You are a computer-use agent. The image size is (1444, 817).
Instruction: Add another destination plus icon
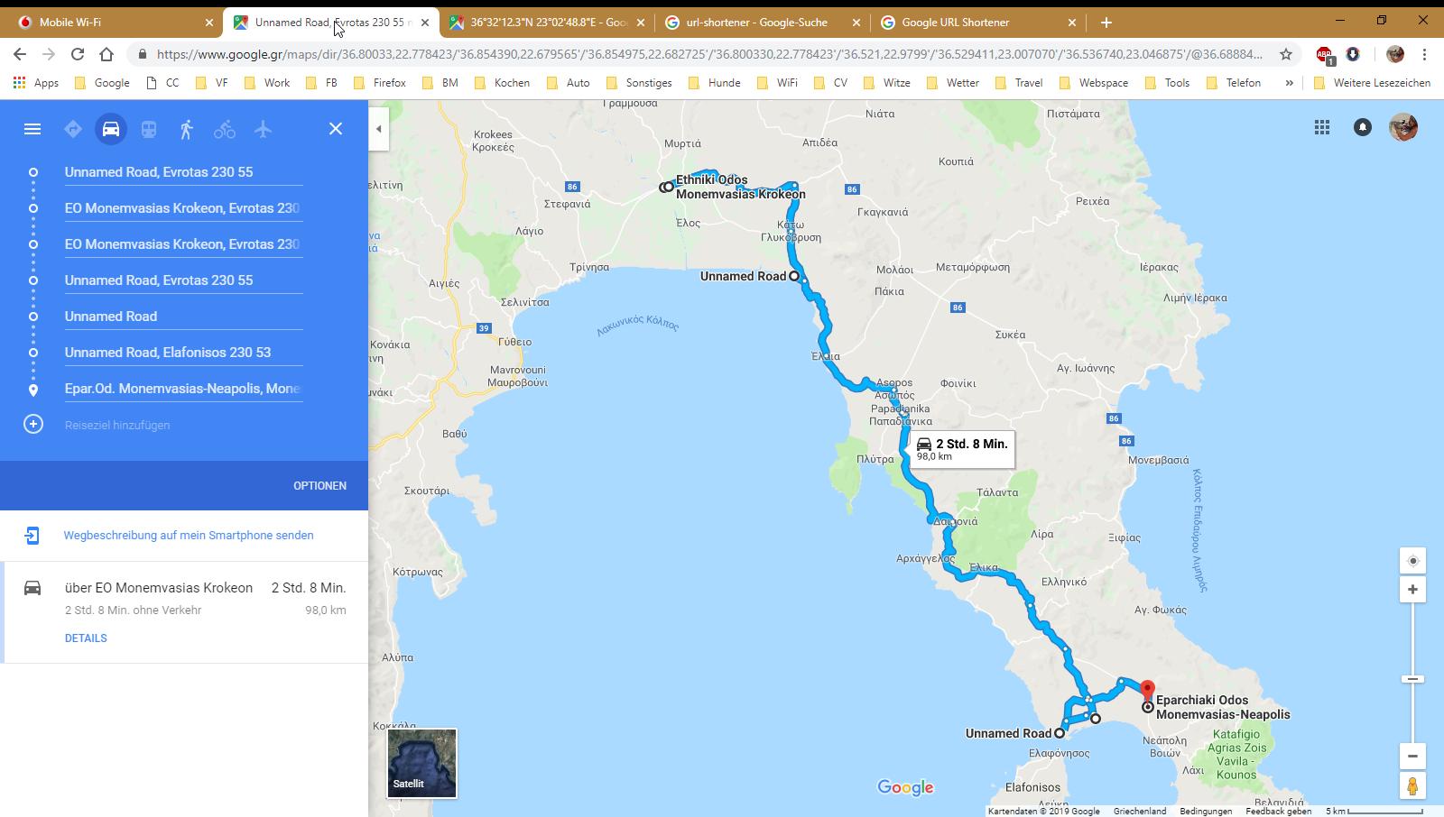click(x=33, y=424)
